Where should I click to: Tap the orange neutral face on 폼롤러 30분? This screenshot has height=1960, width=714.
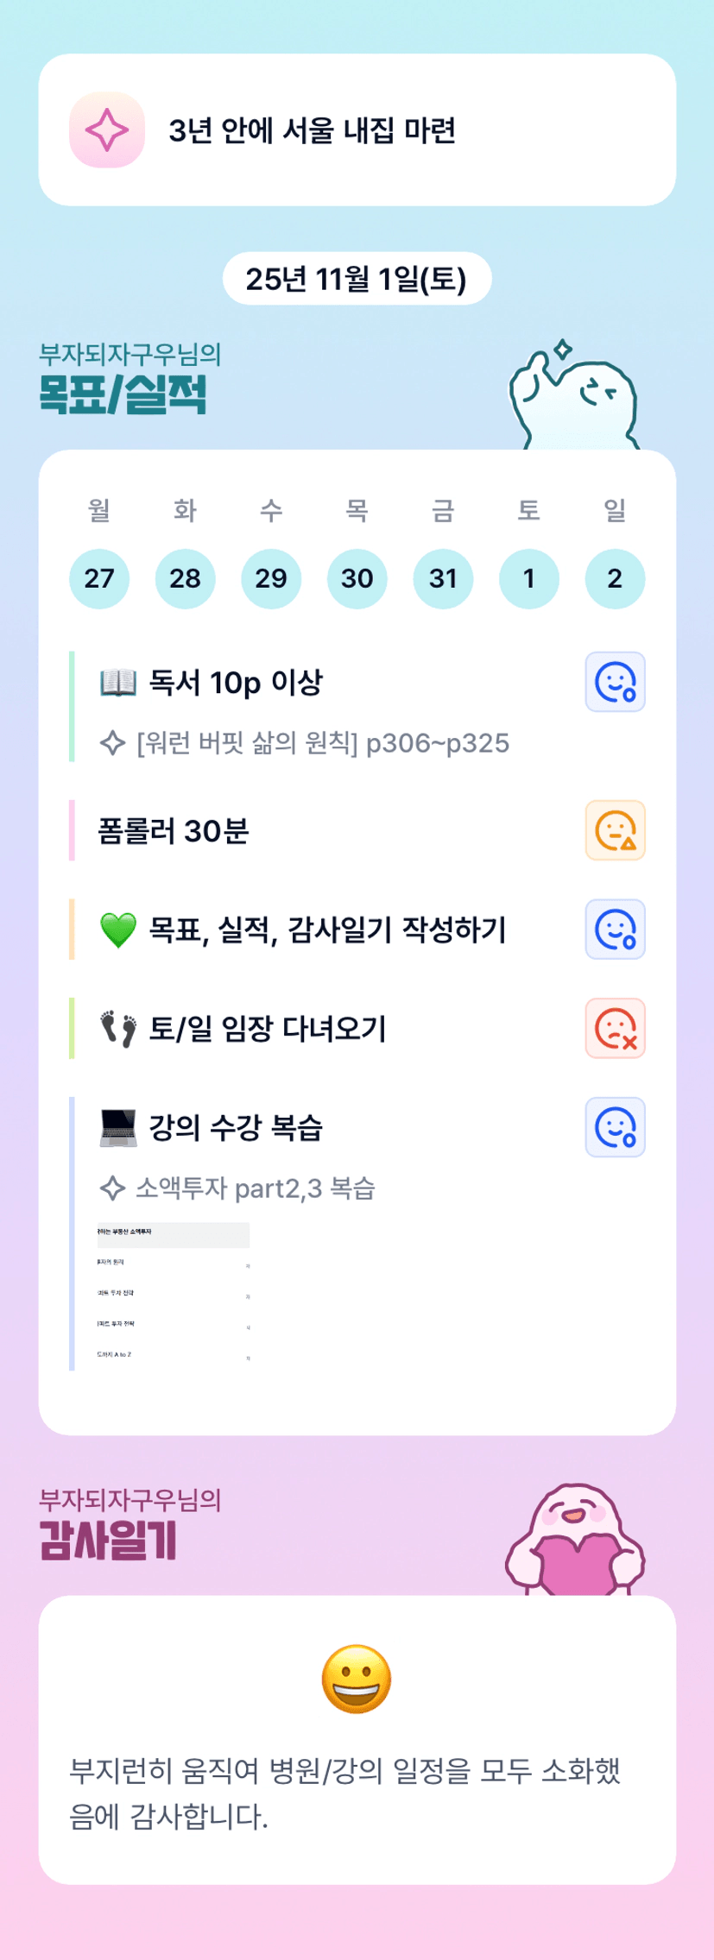(615, 830)
